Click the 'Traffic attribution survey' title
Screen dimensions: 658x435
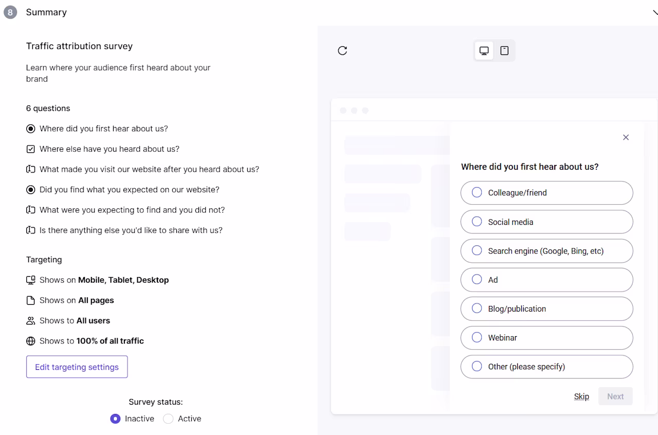(79, 46)
